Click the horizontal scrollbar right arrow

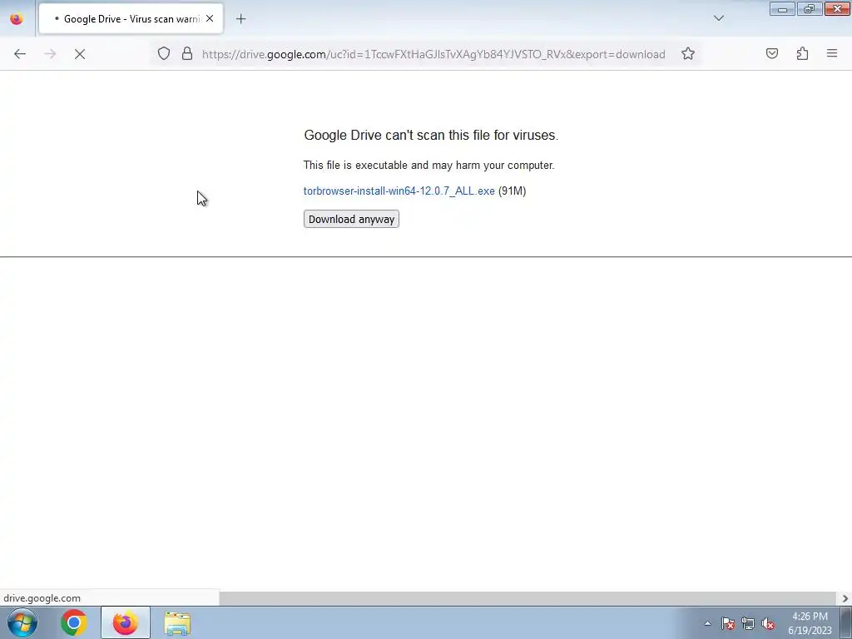pos(845,598)
